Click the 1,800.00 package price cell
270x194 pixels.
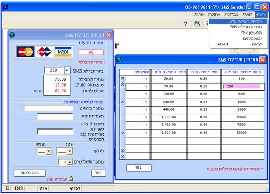click(169, 133)
